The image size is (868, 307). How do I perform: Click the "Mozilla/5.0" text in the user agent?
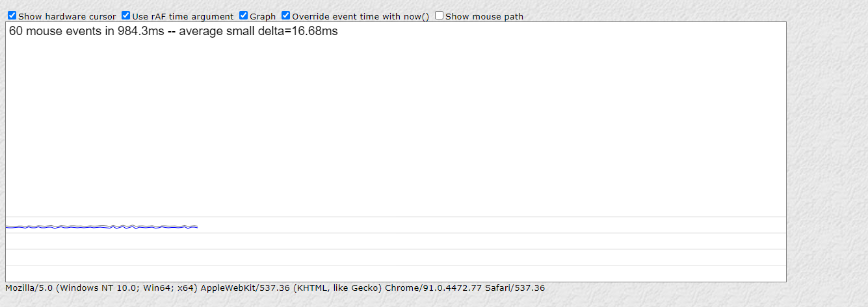(x=29, y=288)
